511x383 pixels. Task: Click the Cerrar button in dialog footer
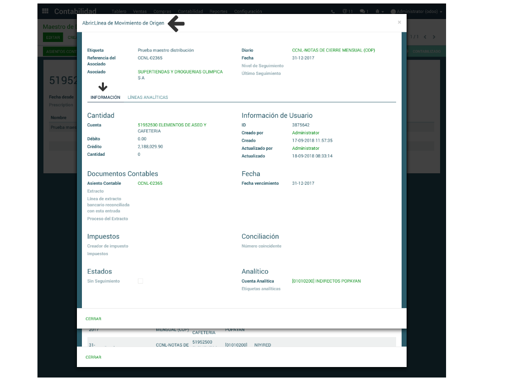click(x=93, y=319)
